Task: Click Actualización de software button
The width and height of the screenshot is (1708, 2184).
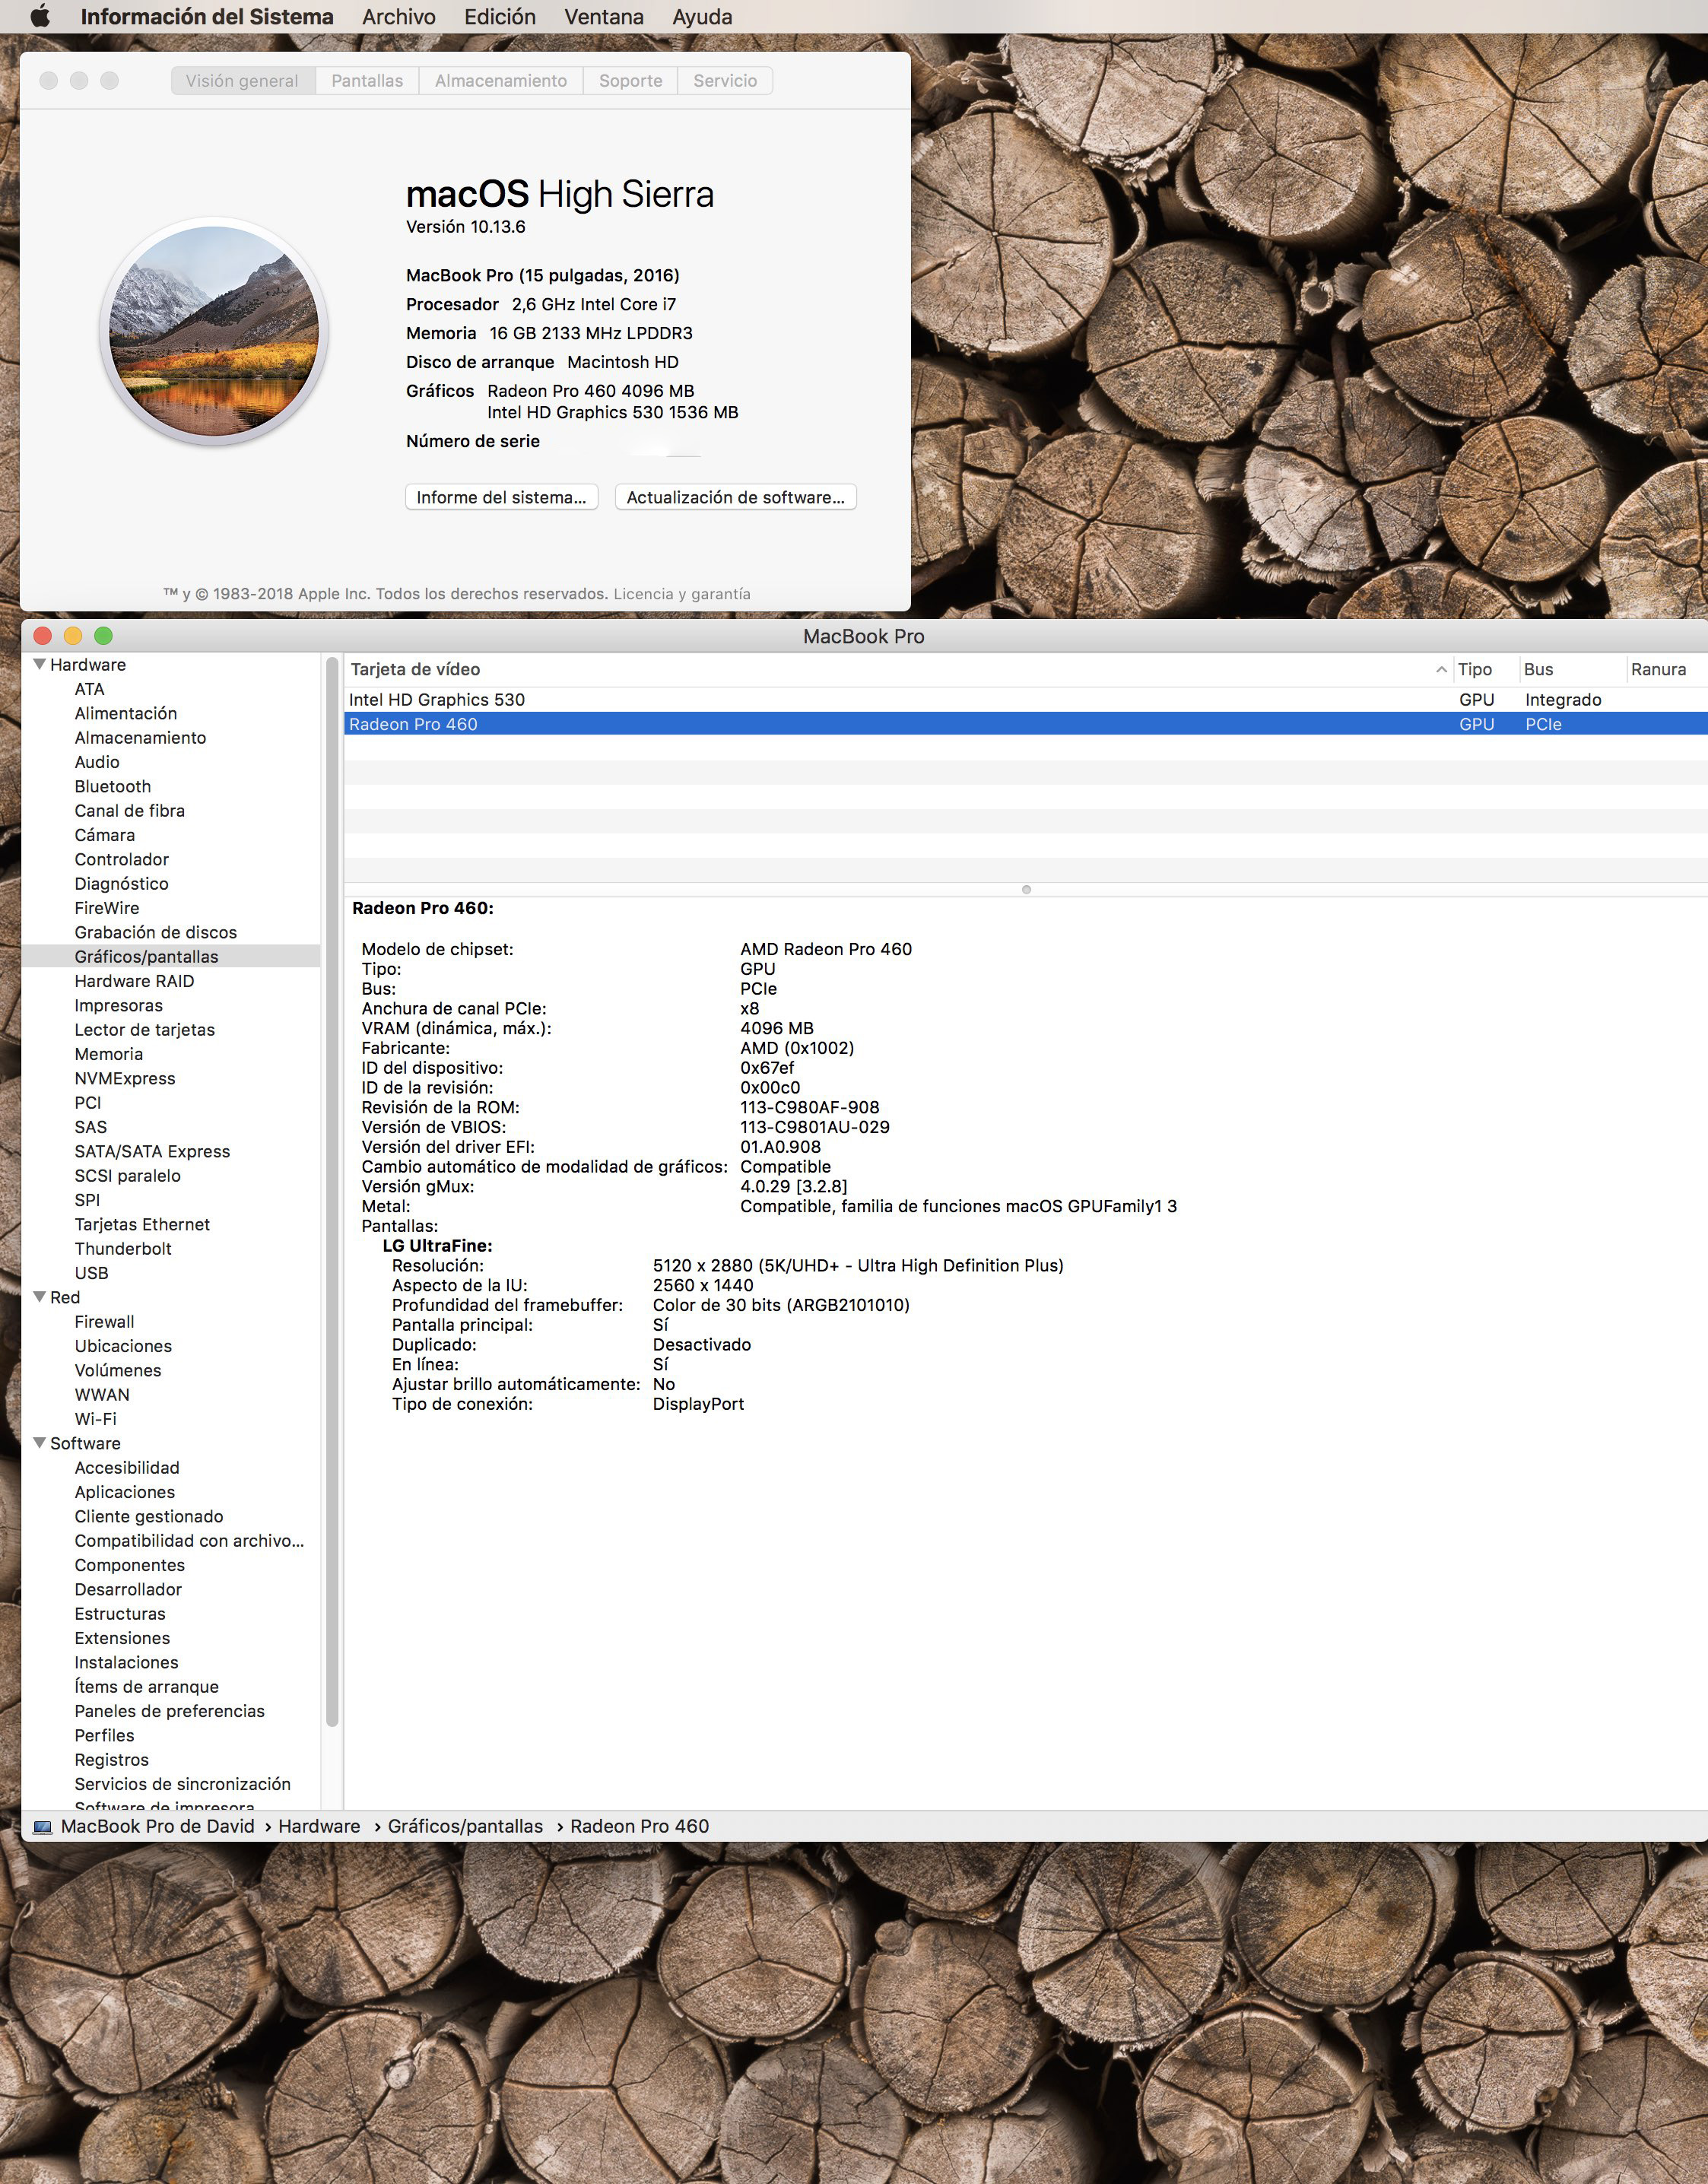Action: [735, 497]
